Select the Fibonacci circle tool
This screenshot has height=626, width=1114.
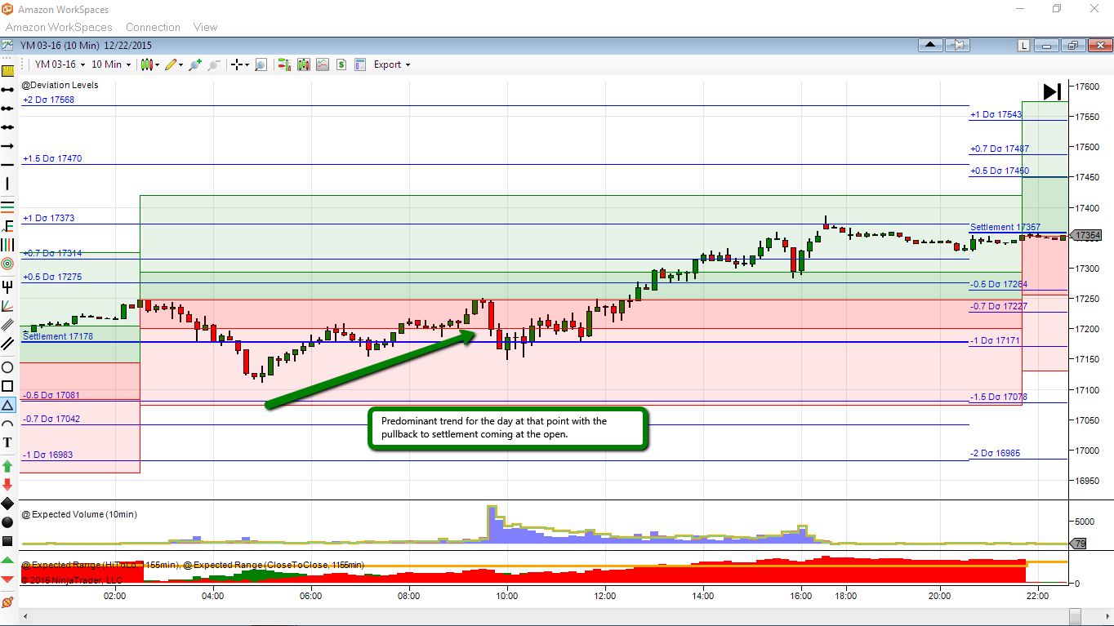click(x=7, y=264)
